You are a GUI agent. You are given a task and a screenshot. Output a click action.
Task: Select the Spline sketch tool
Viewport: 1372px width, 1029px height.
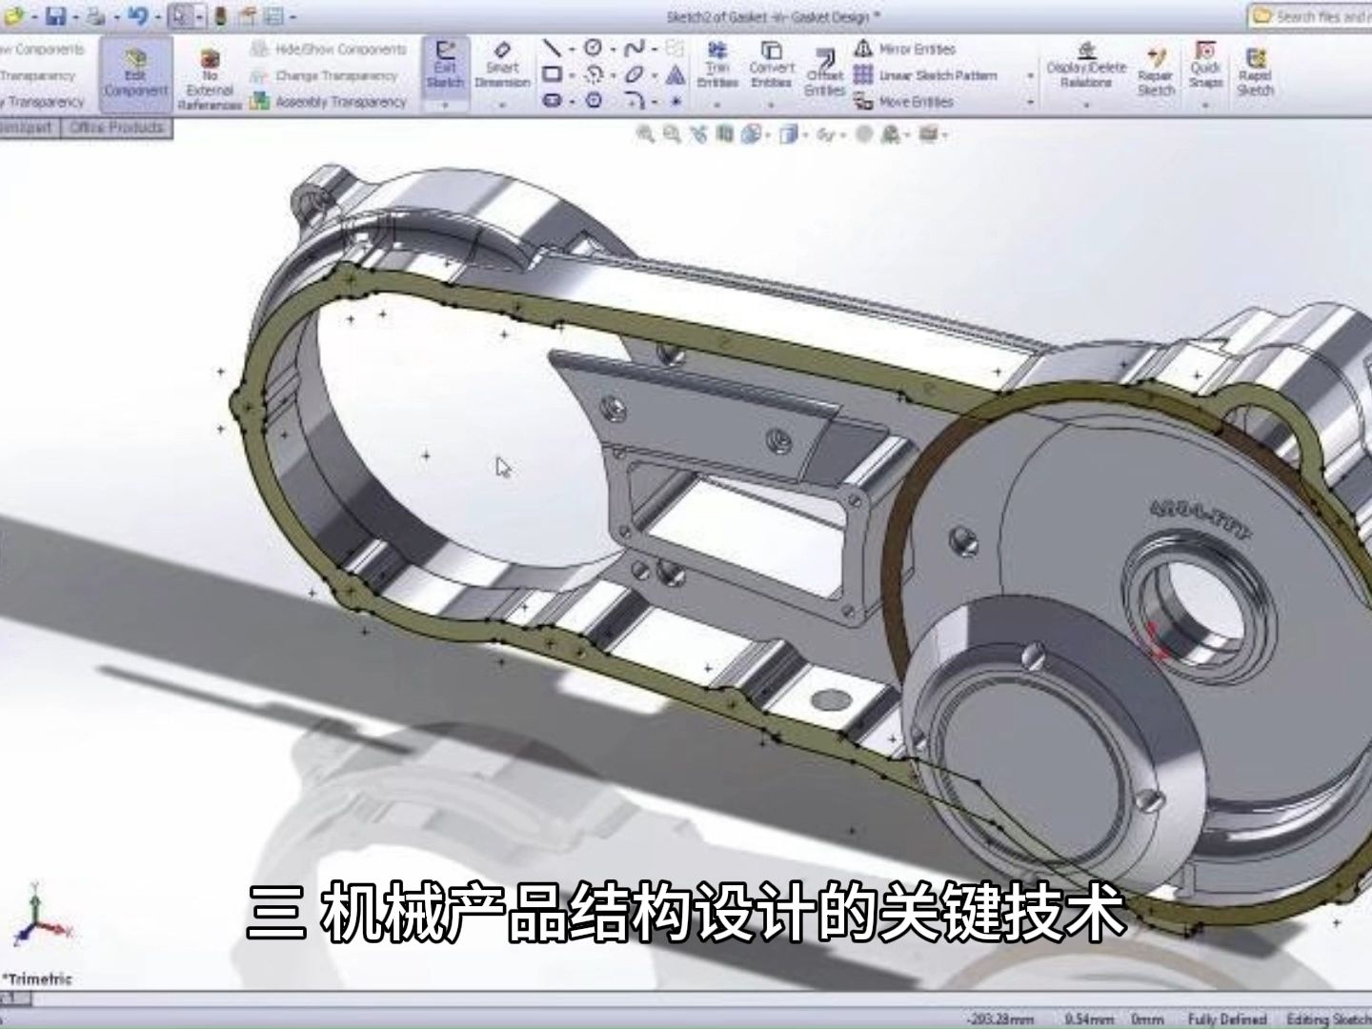[x=635, y=48]
